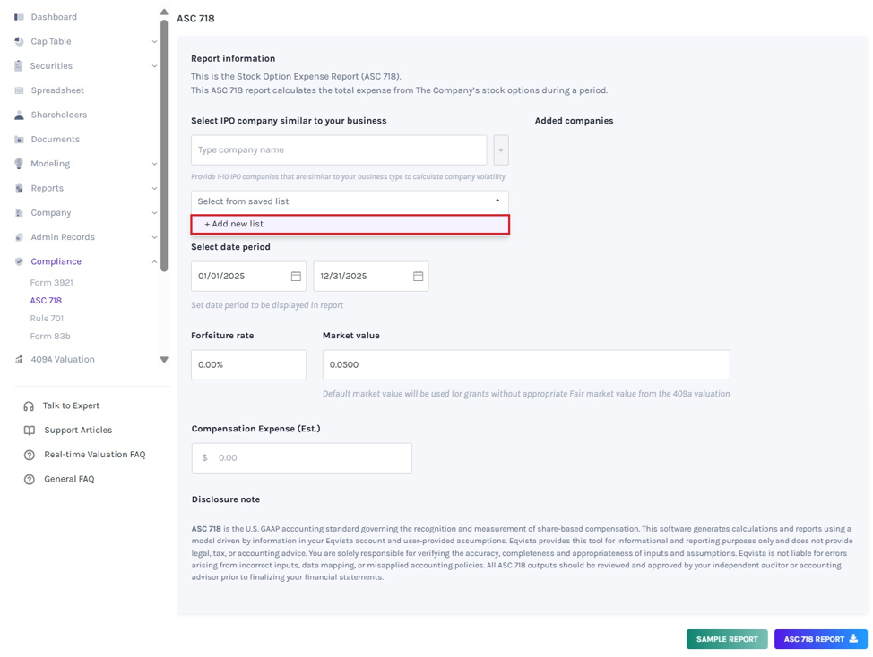The height and width of the screenshot is (657, 873).
Task: Click the plus icon beside company name field
Action: 501,150
